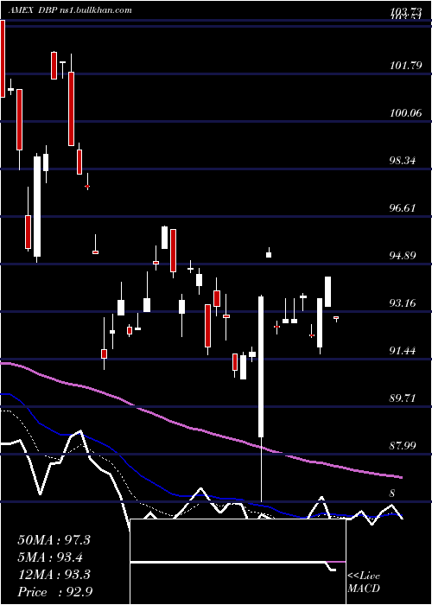Click the 101.79 price axis label
This screenshot has width=432, height=605.
[x=405, y=66]
